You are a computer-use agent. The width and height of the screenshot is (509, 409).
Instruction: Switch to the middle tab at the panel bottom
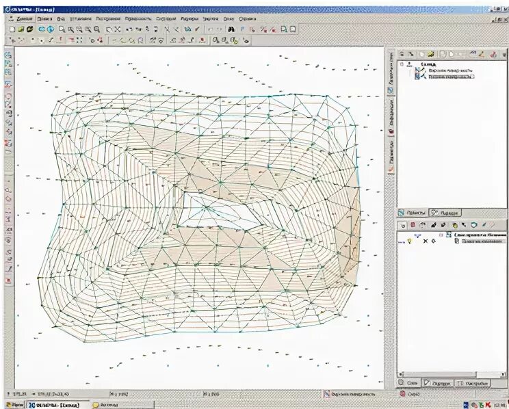click(x=438, y=384)
